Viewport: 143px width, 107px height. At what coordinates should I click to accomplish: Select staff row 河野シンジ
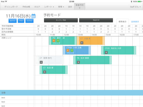[x=6, y=38]
